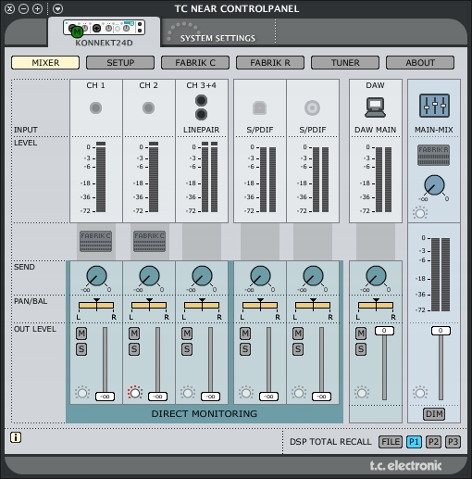Image resolution: width=472 pixels, height=479 pixels.
Task: Click the red CH 2 indicator ring
Action: point(135,393)
